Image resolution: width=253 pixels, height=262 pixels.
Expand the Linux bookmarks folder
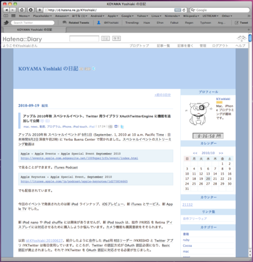coord(156,16)
